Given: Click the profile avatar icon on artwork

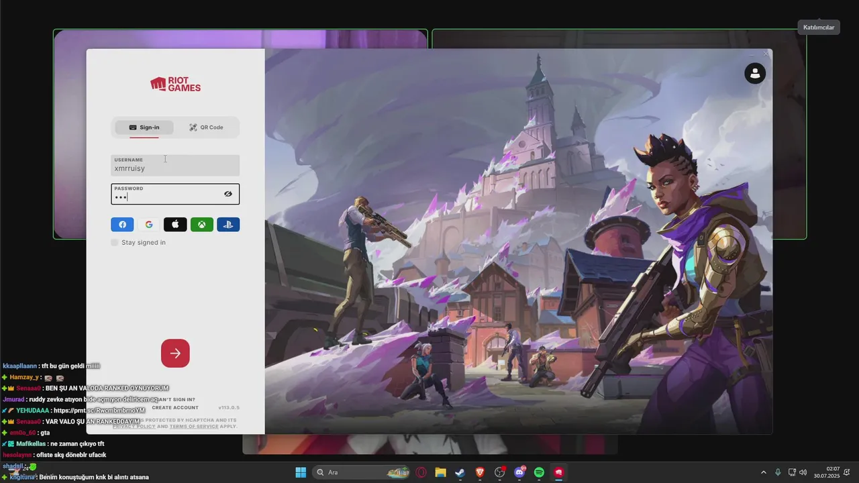Looking at the screenshot, I should coord(755,73).
